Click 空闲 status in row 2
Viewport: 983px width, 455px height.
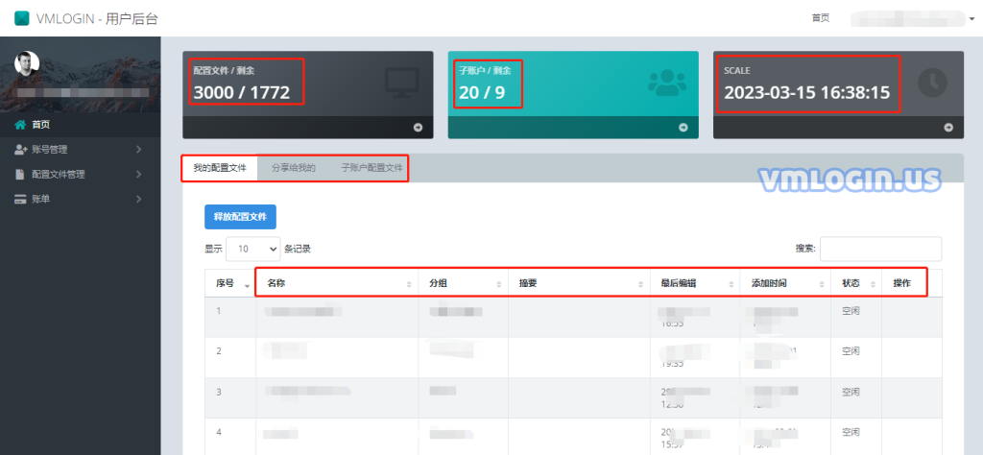click(x=851, y=351)
